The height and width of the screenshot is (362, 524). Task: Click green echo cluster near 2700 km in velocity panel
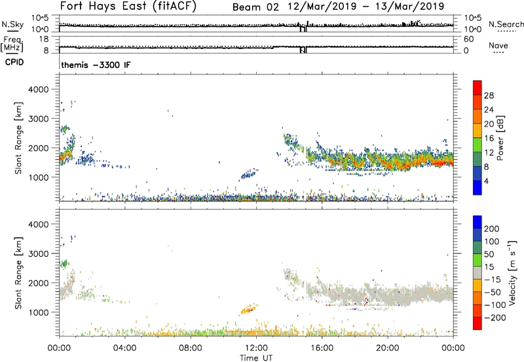click(64, 264)
